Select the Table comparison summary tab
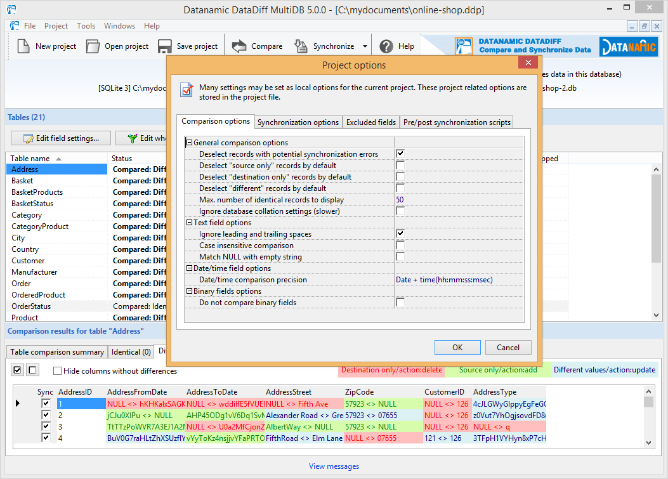The height and width of the screenshot is (479, 668). (x=57, y=352)
